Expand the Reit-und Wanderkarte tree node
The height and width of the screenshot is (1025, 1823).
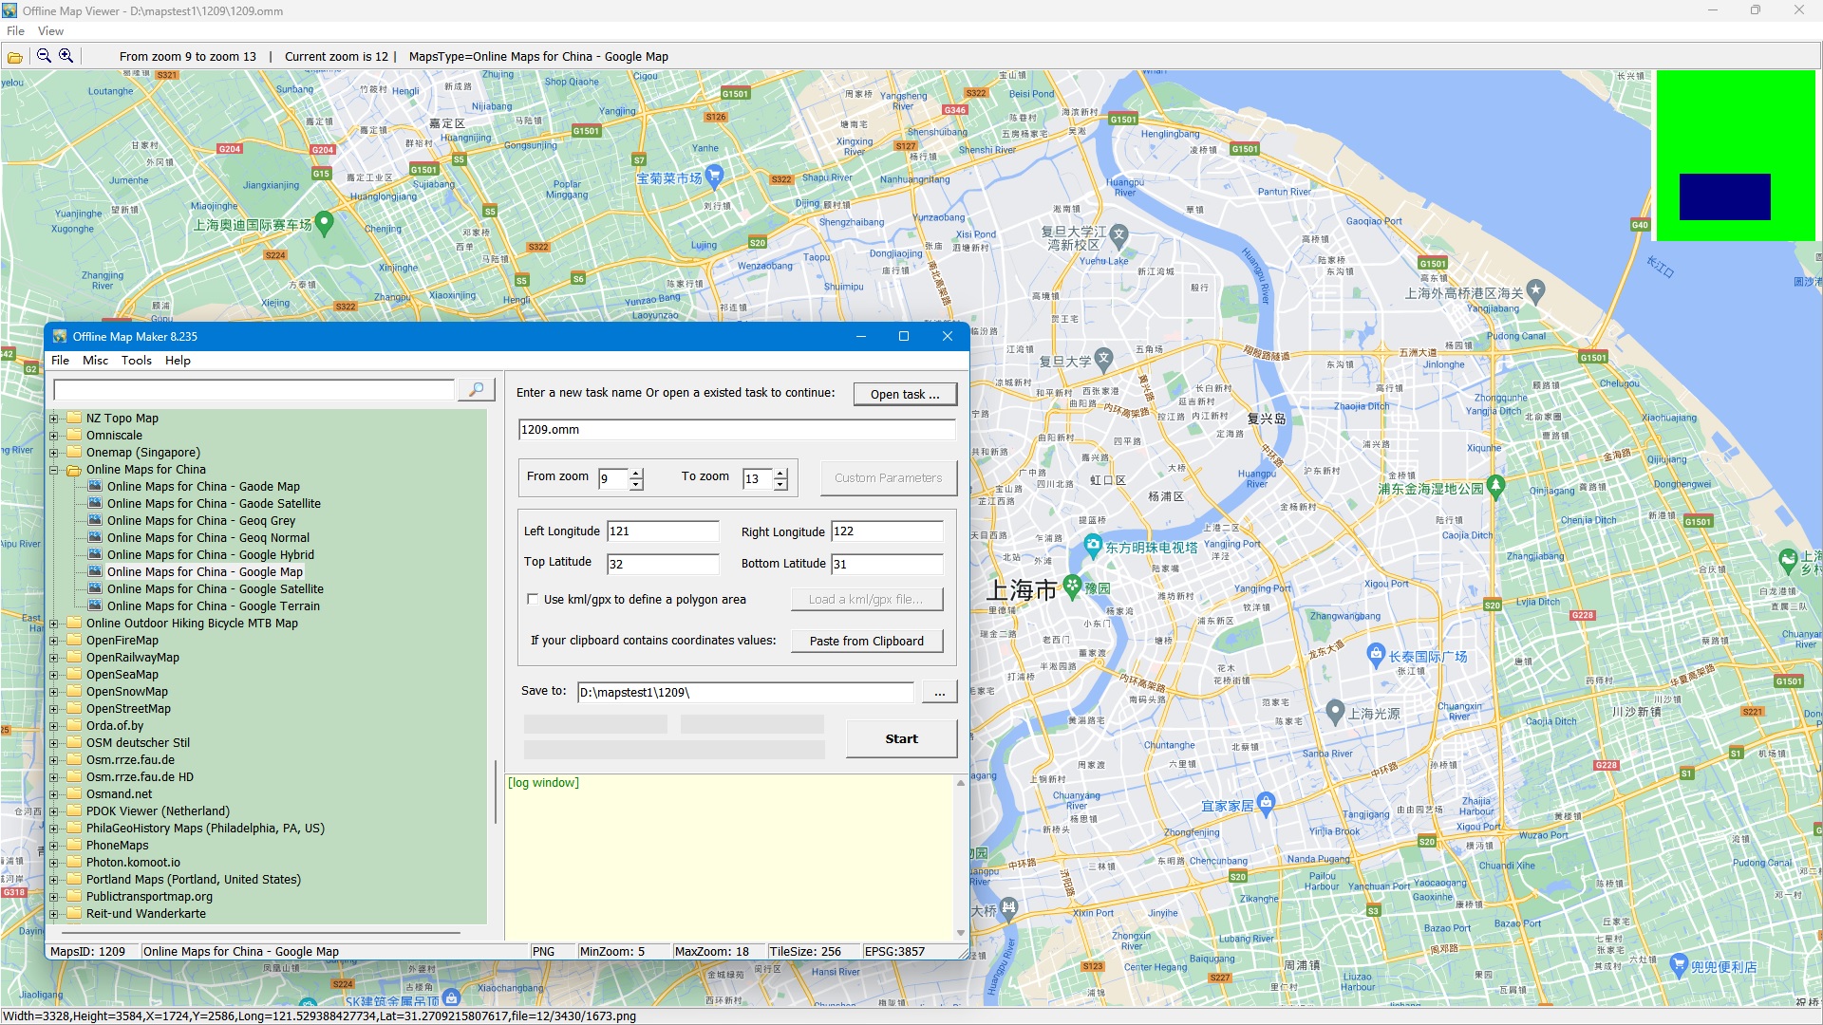54,914
